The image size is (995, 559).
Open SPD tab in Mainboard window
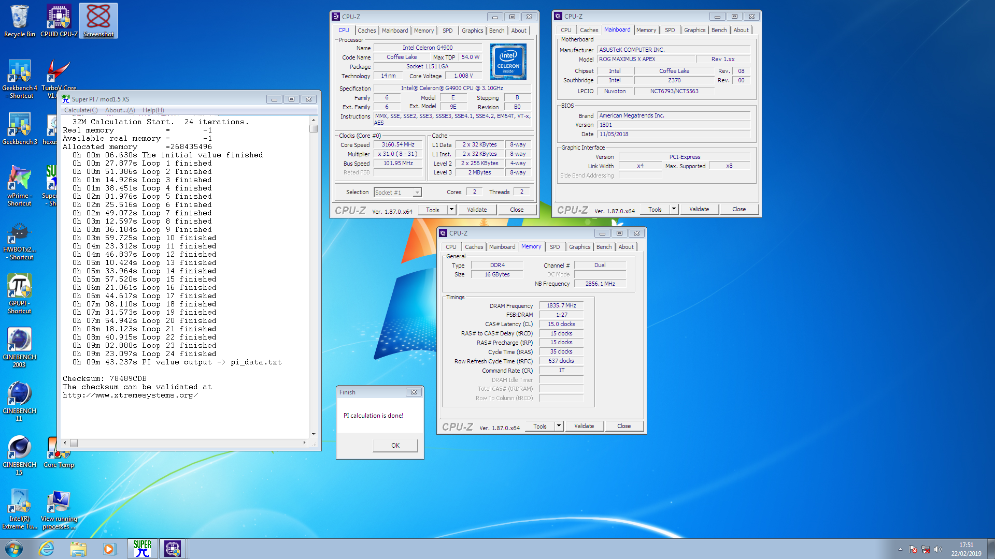click(670, 30)
